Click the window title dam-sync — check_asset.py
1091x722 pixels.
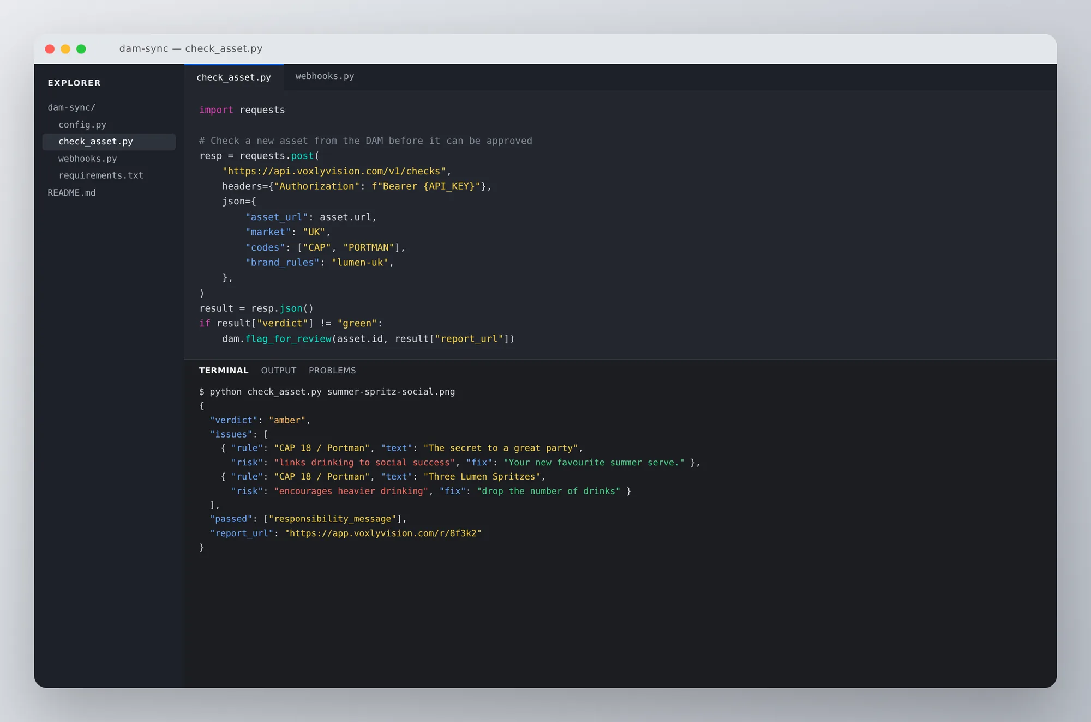click(x=191, y=48)
